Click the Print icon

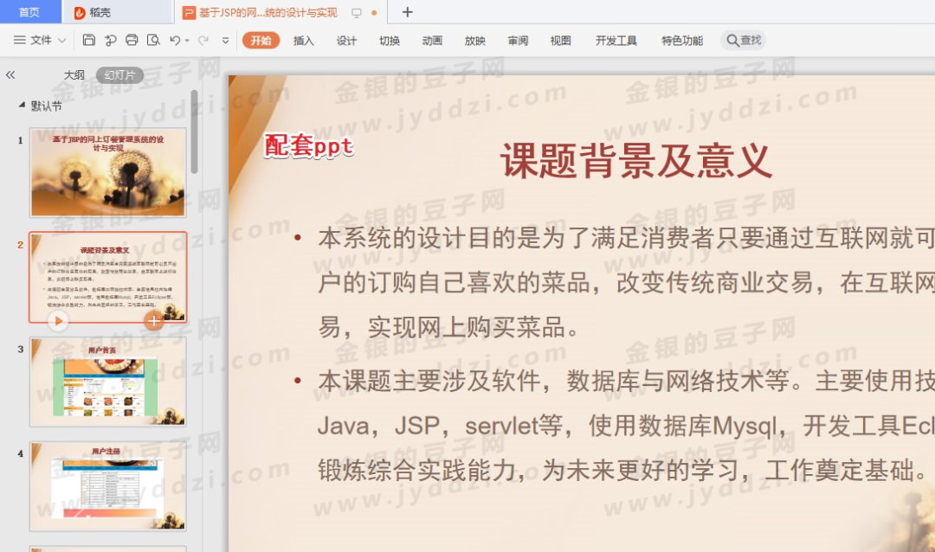132,40
